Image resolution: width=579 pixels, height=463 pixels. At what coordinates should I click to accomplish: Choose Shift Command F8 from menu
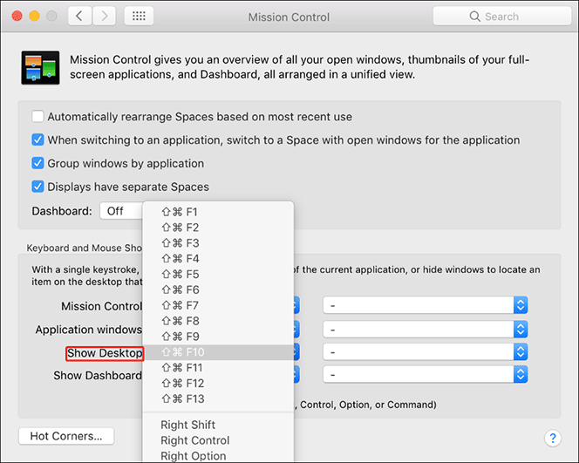tap(218, 321)
